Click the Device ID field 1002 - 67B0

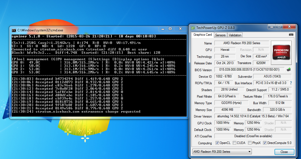pyautogui.click(x=224, y=76)
